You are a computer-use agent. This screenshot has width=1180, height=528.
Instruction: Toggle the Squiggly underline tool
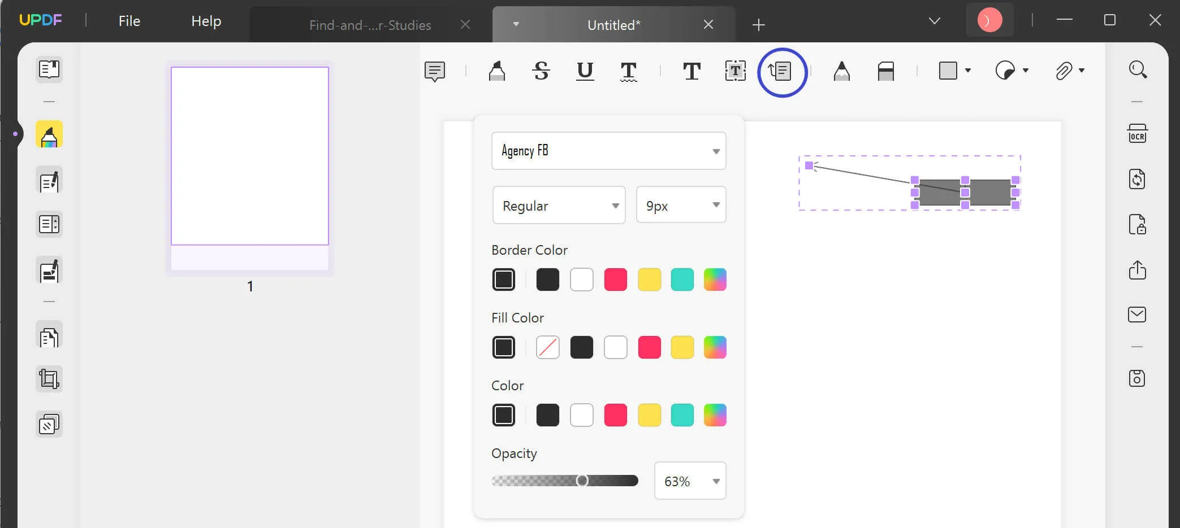click(629, 71)
